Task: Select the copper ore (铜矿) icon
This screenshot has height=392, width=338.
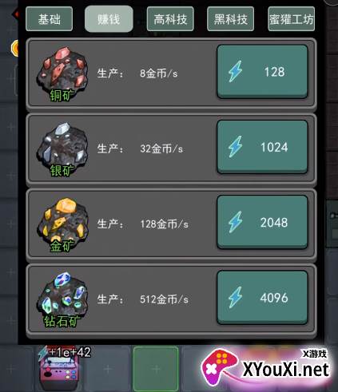Action: click(x=62, y=73)
